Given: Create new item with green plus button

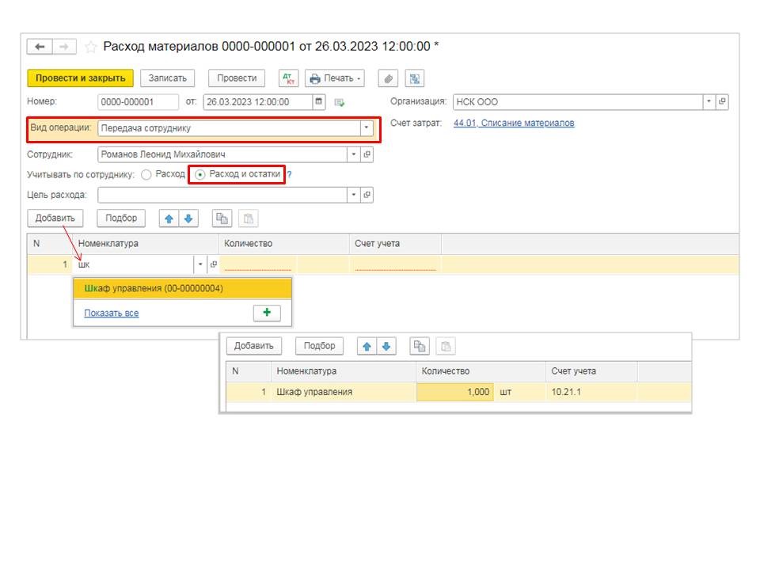Looking at the screenshot, I should tap(267, 313).
